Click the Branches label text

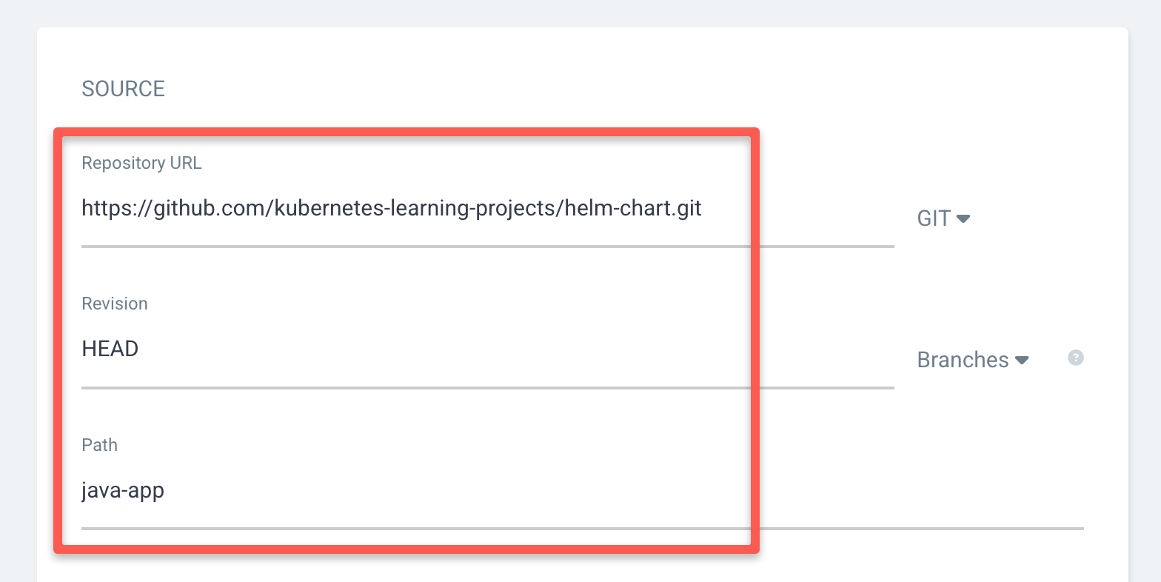click(x=962, y=360)
